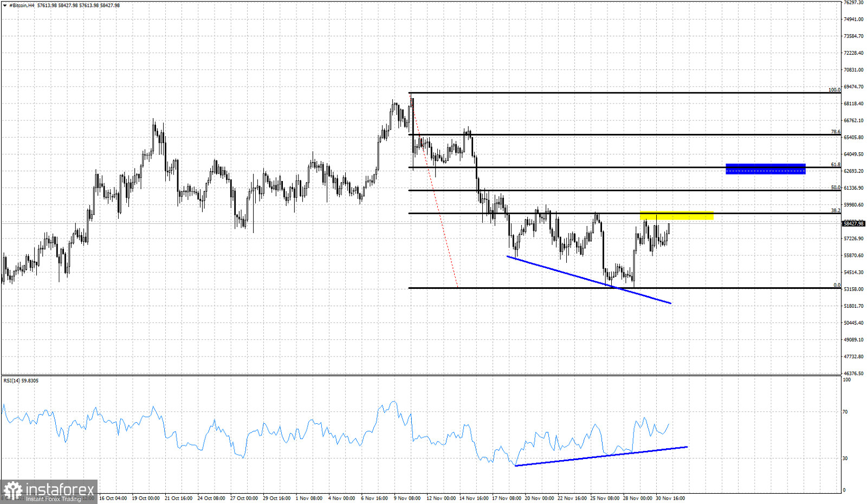The height and width of the screenshot is (504, 867).
Task: Select the Fibonacci 38.2 level label
Action: (x=836, y=210)
